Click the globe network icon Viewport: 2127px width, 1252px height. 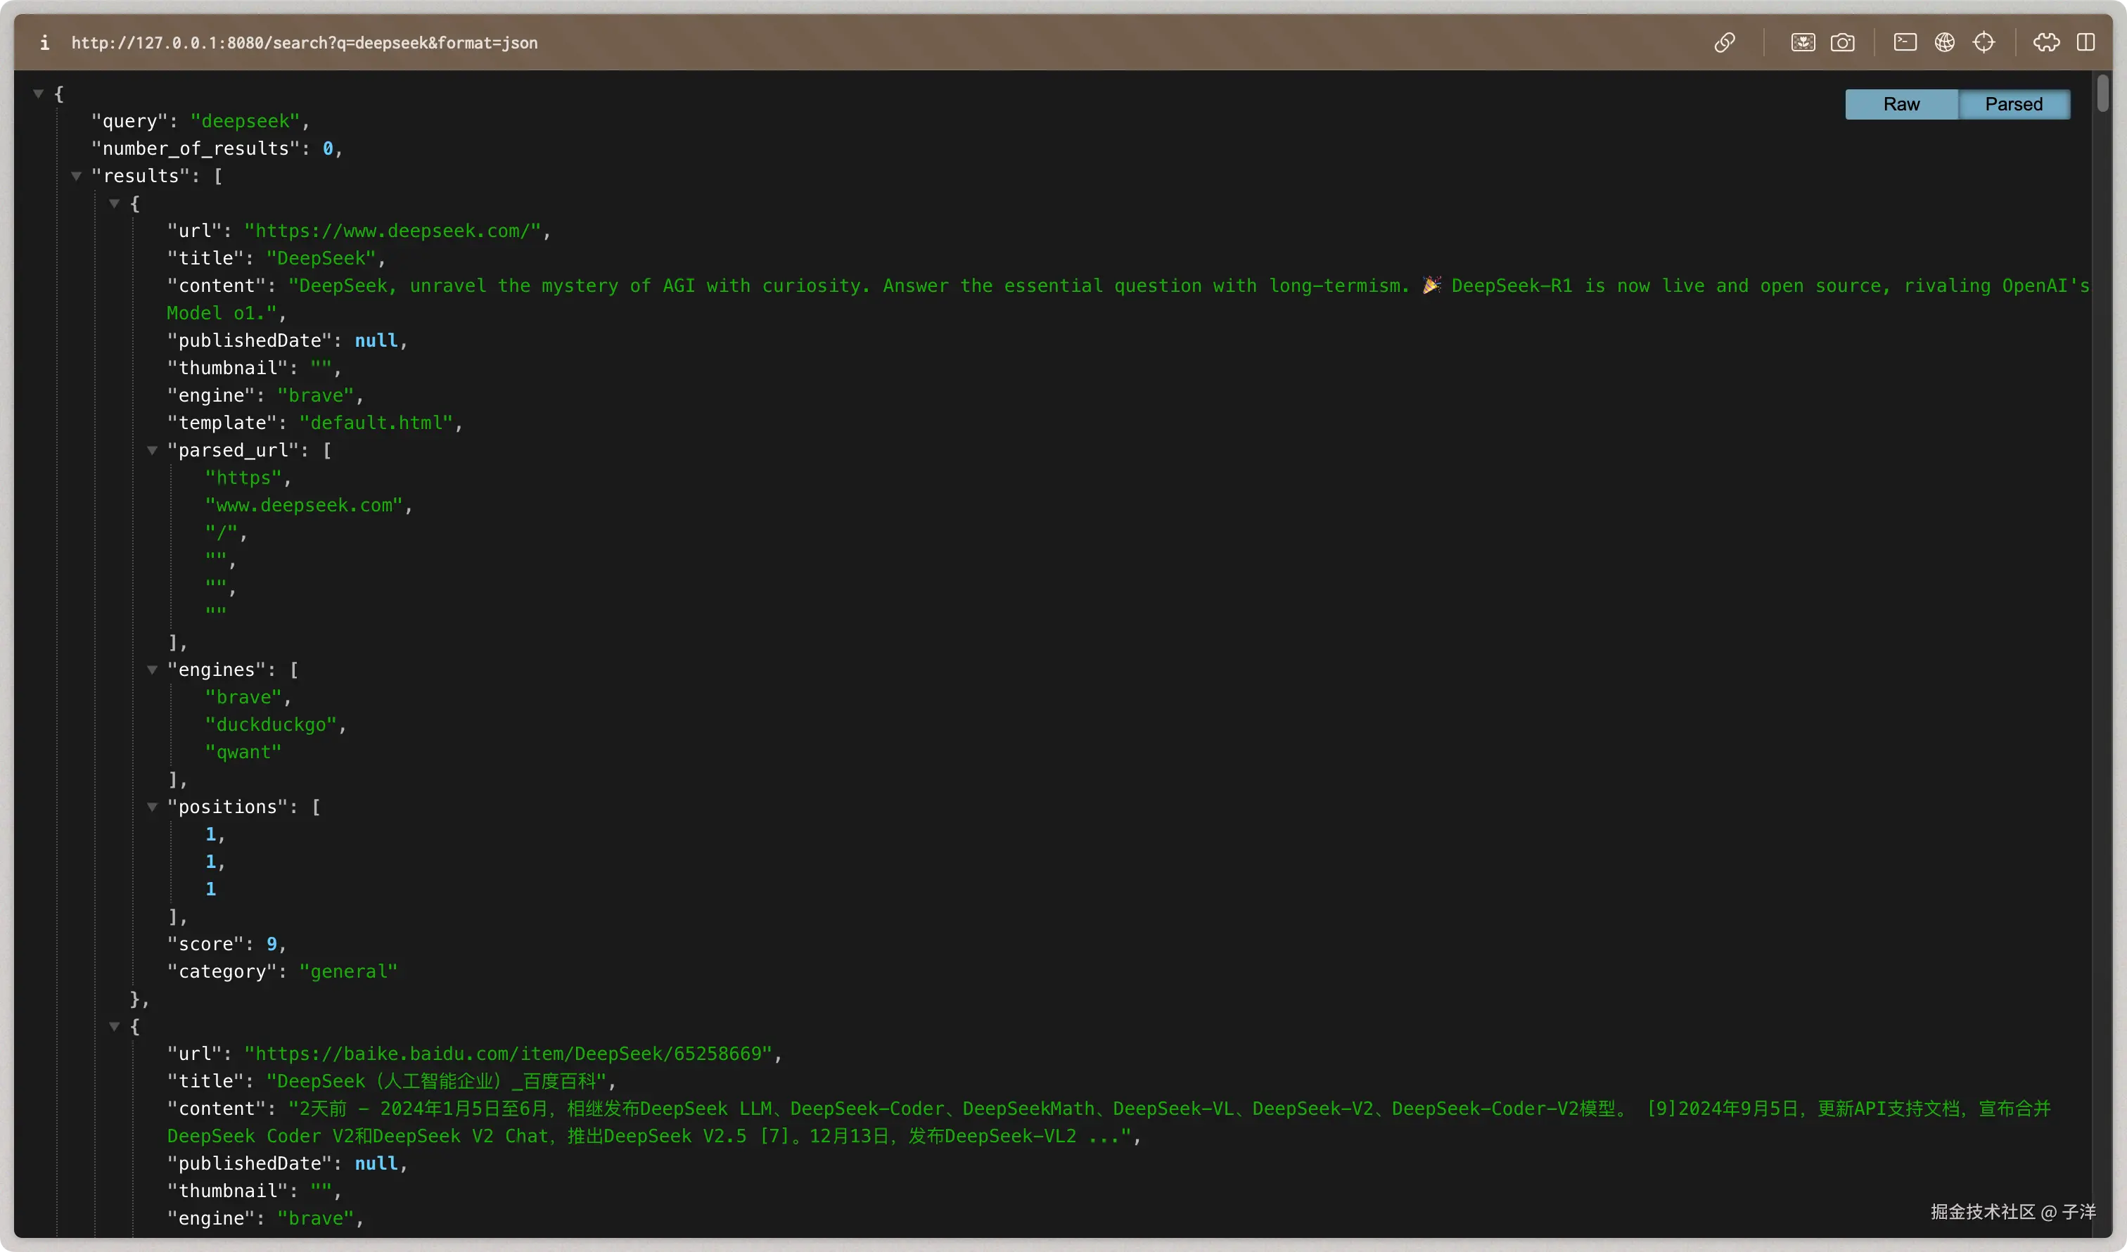(x=1944, y=42)
